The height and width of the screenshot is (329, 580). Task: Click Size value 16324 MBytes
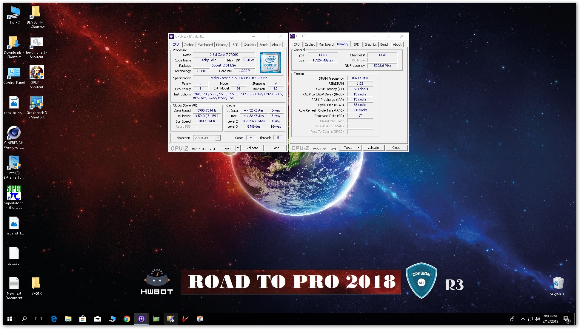point(323,60)
